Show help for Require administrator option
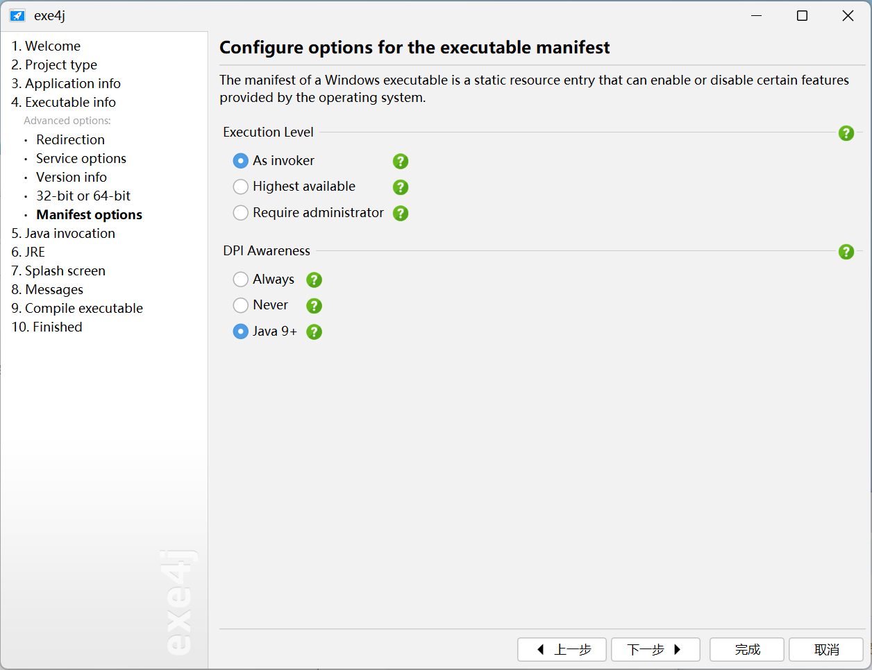Image resolution: width=872 pixels, height=670 pixels. point(401,214)
